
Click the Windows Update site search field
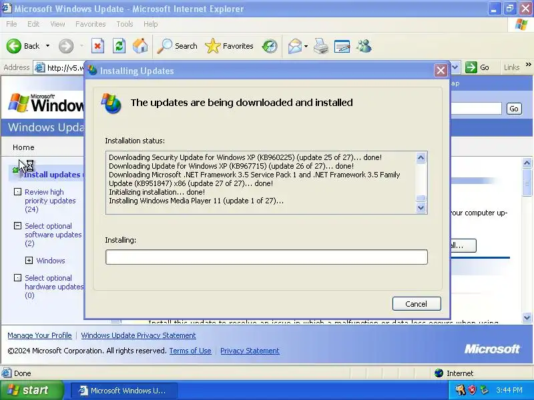(x=476, y=109)
